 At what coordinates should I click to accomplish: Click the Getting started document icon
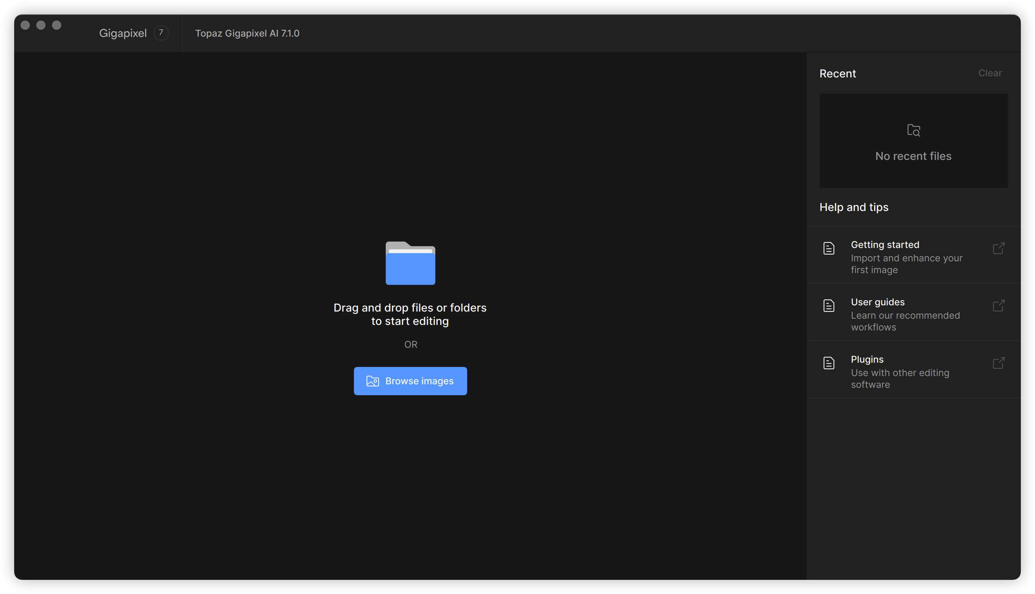pos(829,248)
